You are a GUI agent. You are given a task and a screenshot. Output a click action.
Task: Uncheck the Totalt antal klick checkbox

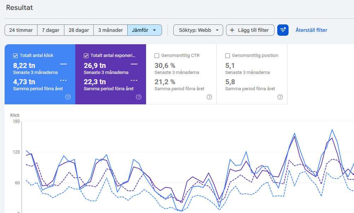[16, 56]
